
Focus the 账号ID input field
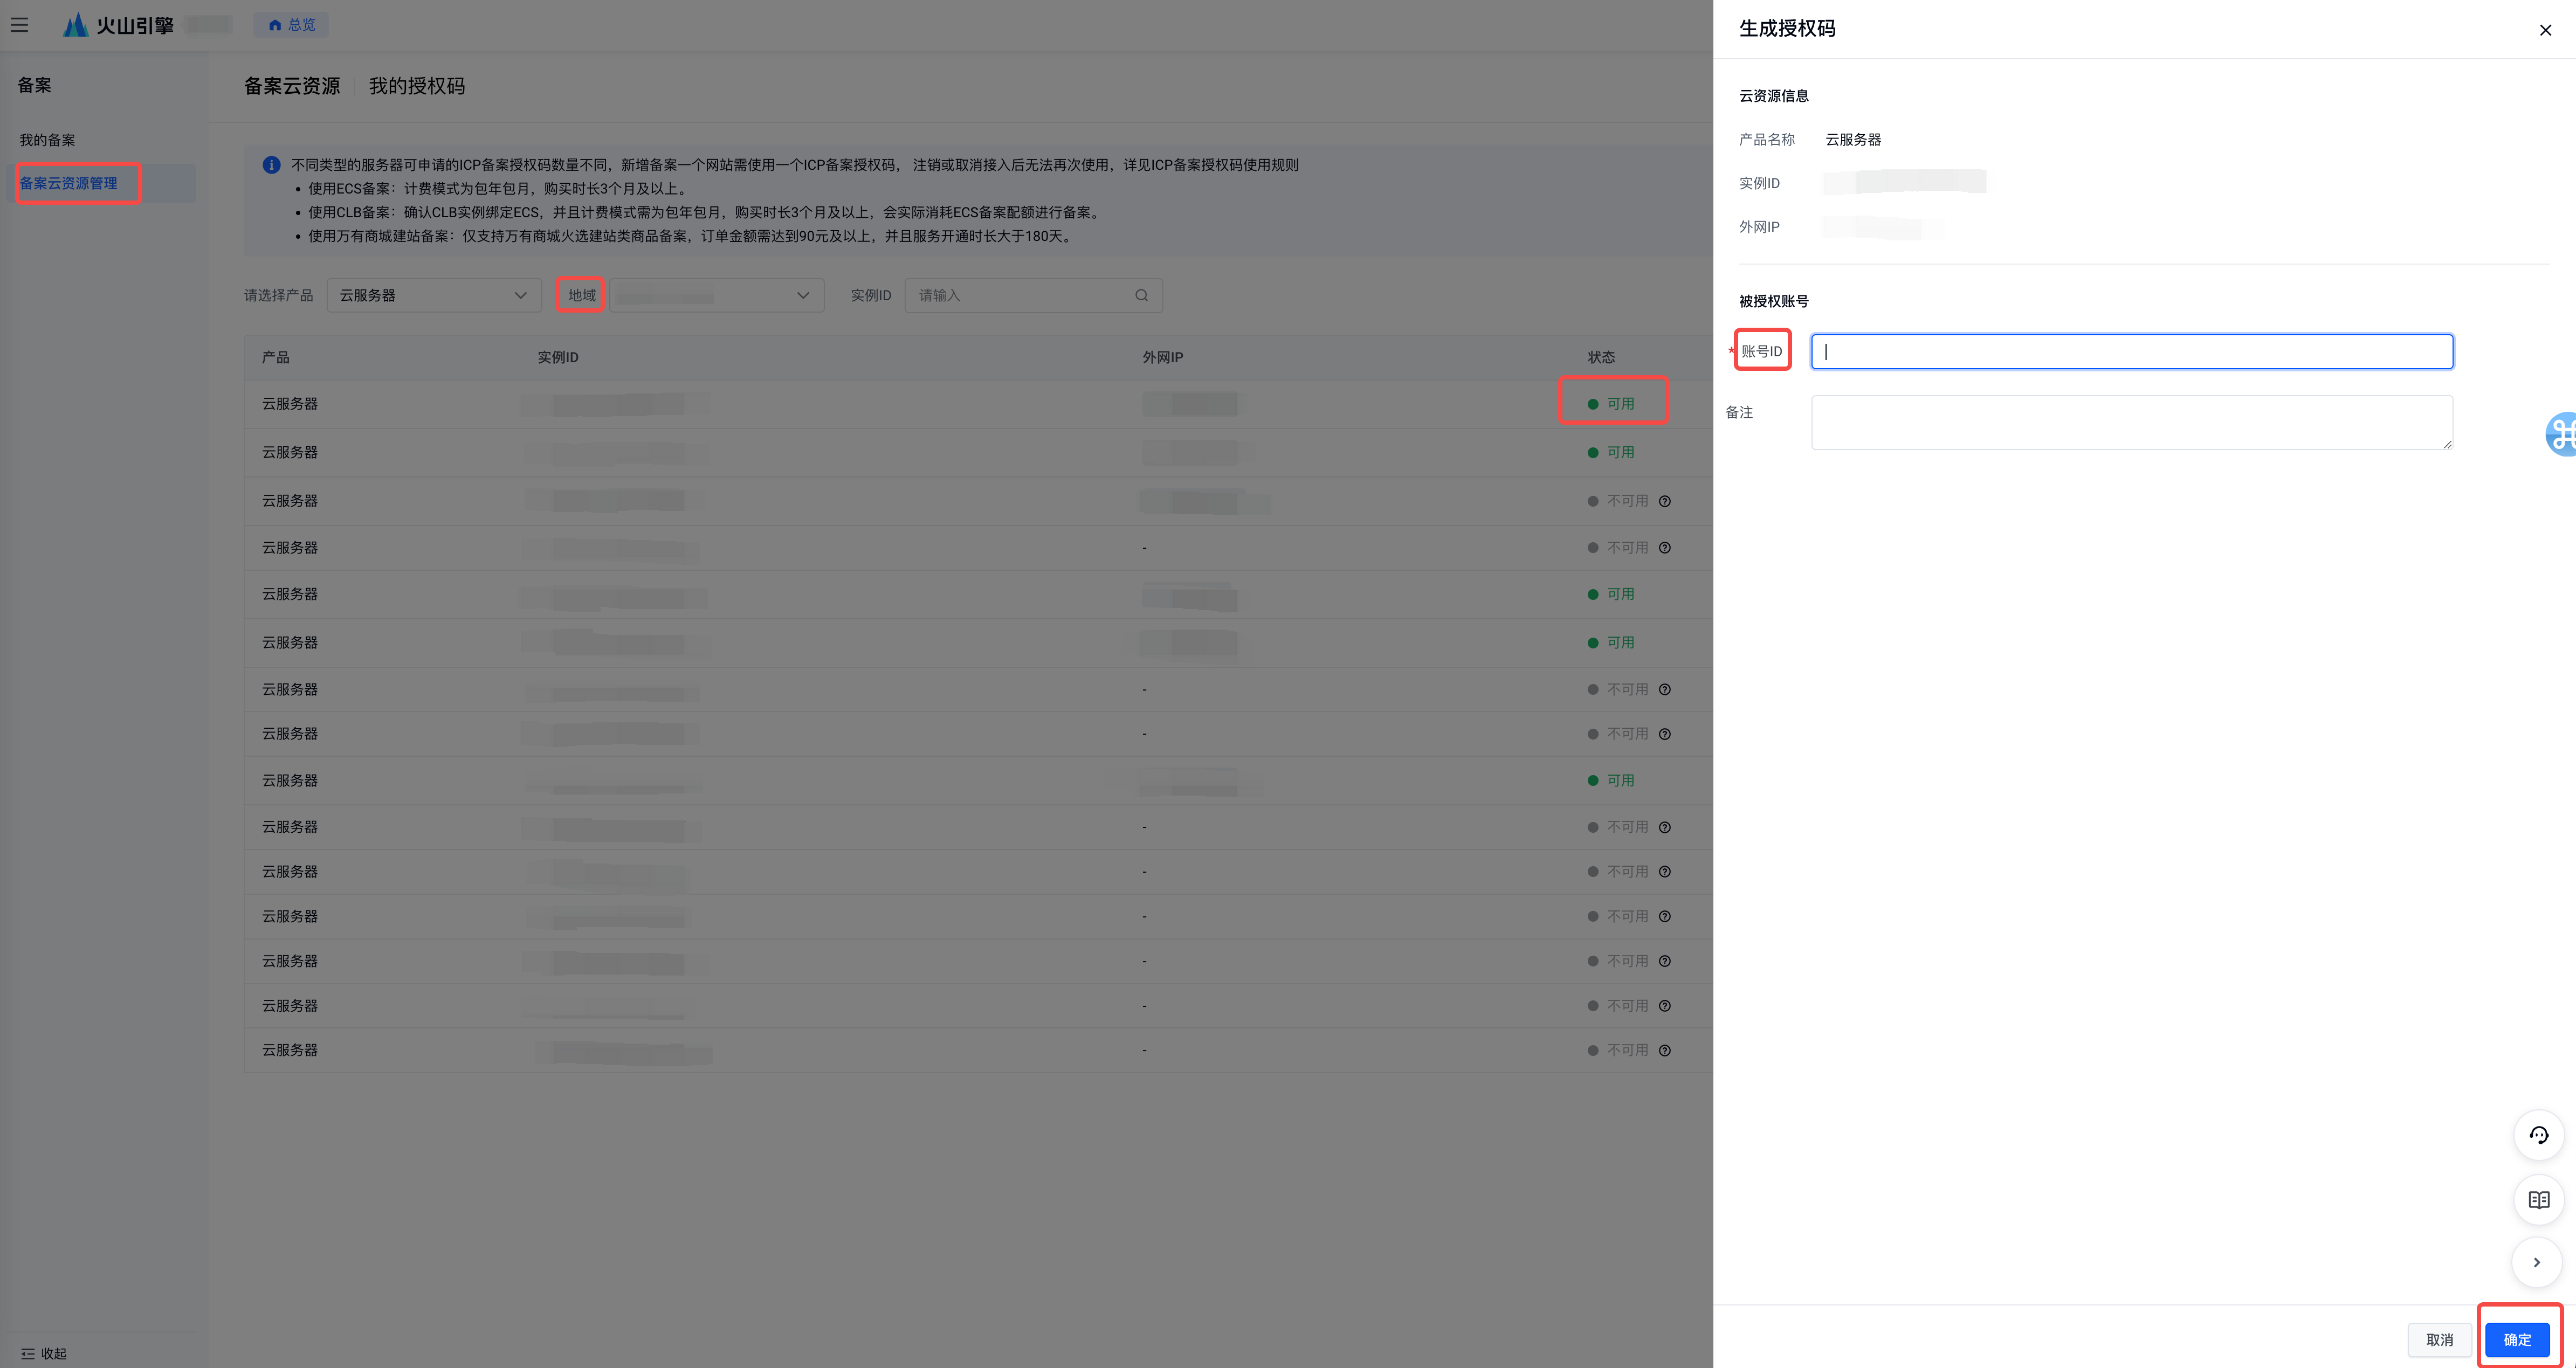click(x=2131, y=351)
